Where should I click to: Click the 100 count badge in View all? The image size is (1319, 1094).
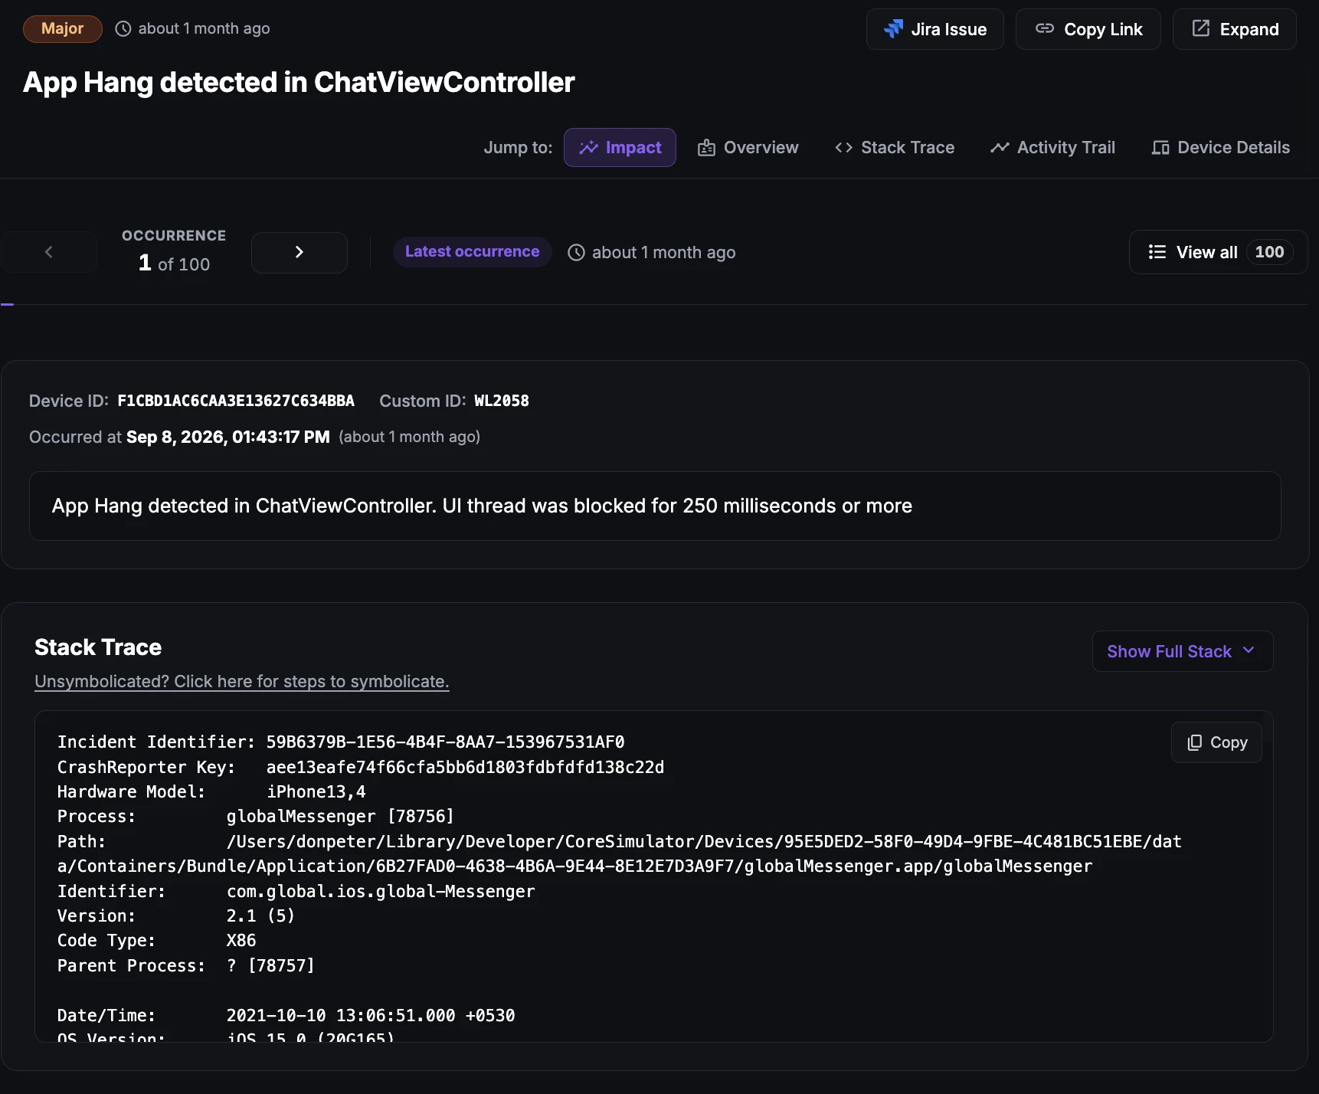[1269, 252]
